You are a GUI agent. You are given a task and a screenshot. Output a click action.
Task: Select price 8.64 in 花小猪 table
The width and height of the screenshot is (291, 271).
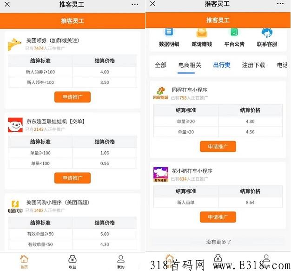coord(250,203)
